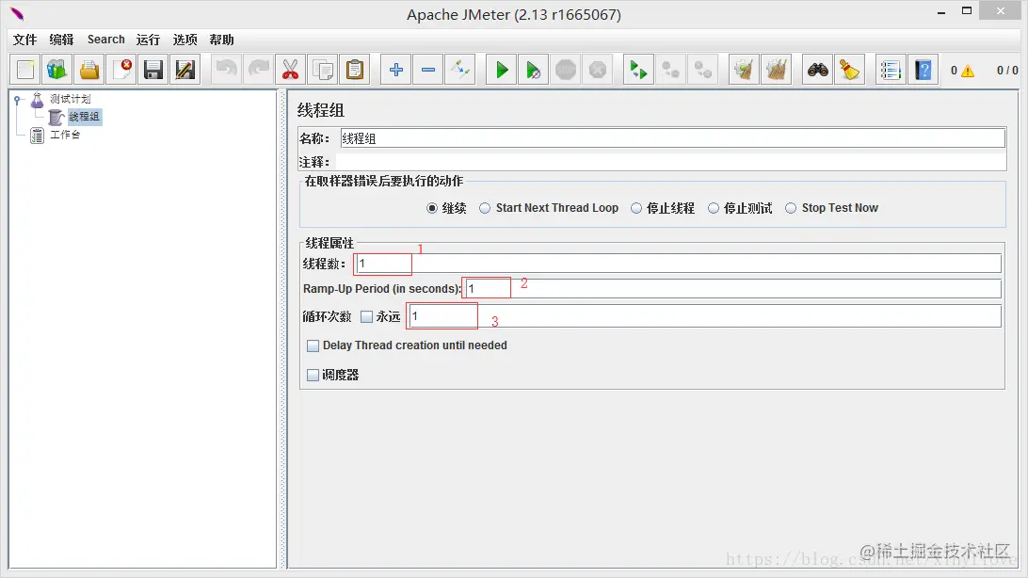
Task: Open the Templates toolbar icon
Action: pyautogui.click(x=57, y=70)
